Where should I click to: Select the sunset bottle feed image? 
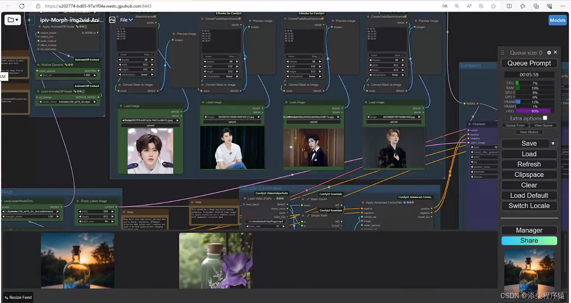pos(78,261)
